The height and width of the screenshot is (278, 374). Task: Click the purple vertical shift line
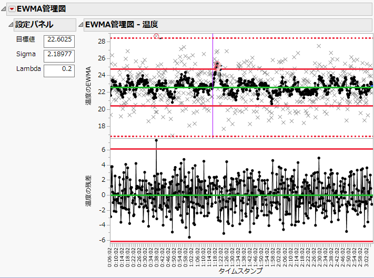coord(213,95)
